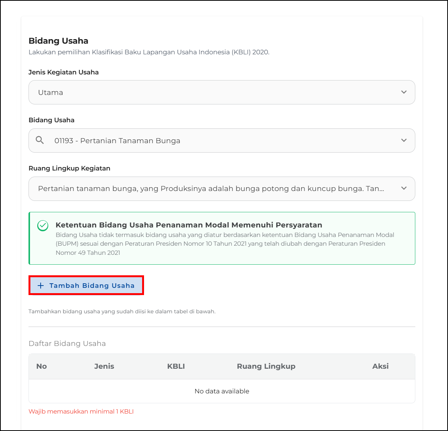Click the Jenis column header
The image size is (448, 431).
pos(104,366)
